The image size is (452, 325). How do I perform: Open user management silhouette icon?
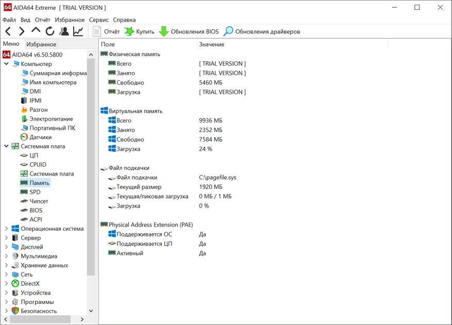[x=64, y=31]
